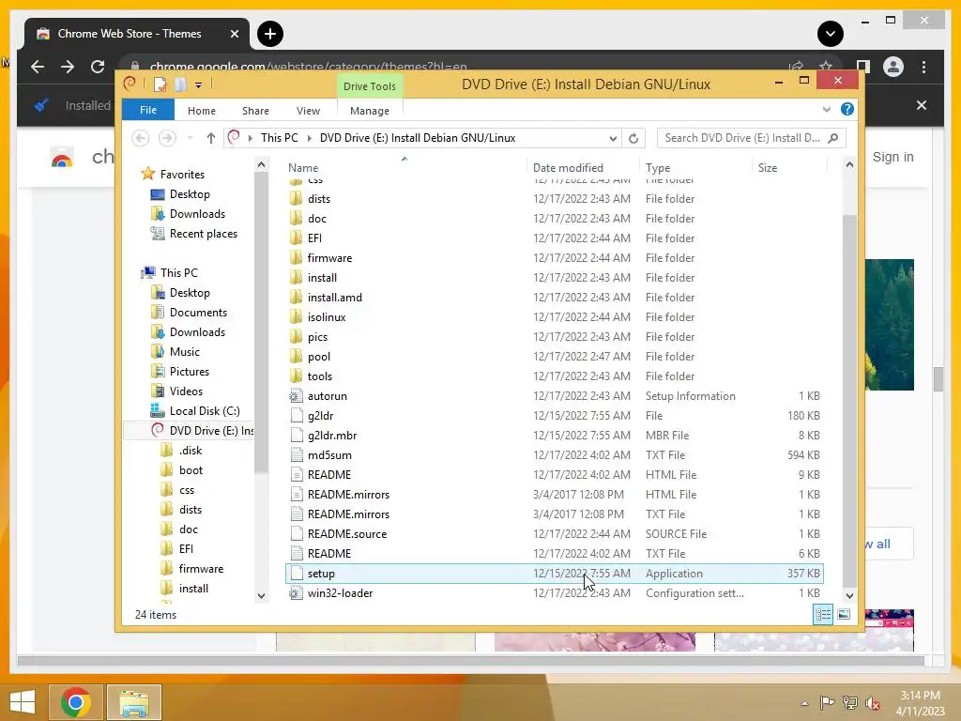The height and width of the screenshot is (721, 961).
Task: Open Pictures in the navigation pane
Action: tap(189, 372)
